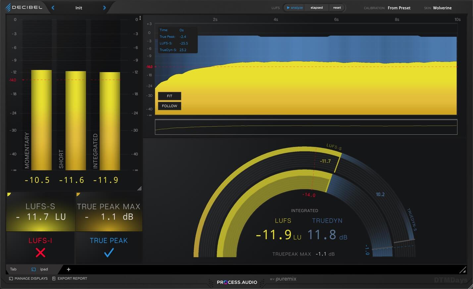Select the ipad display tab icon

click(33, 269)
